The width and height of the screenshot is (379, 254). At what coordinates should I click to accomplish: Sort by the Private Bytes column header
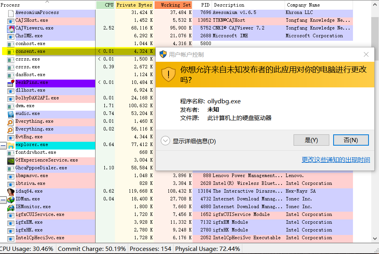point(134,5)
